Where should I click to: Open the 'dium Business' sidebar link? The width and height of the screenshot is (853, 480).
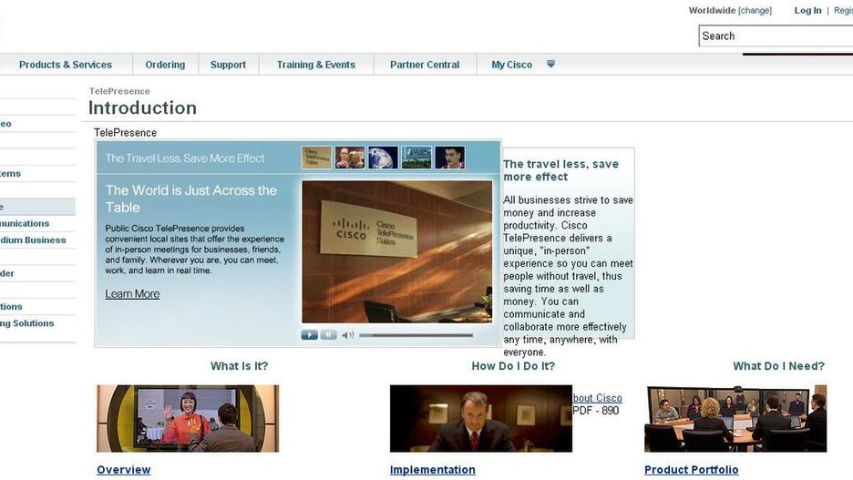(x=33, y=240)
